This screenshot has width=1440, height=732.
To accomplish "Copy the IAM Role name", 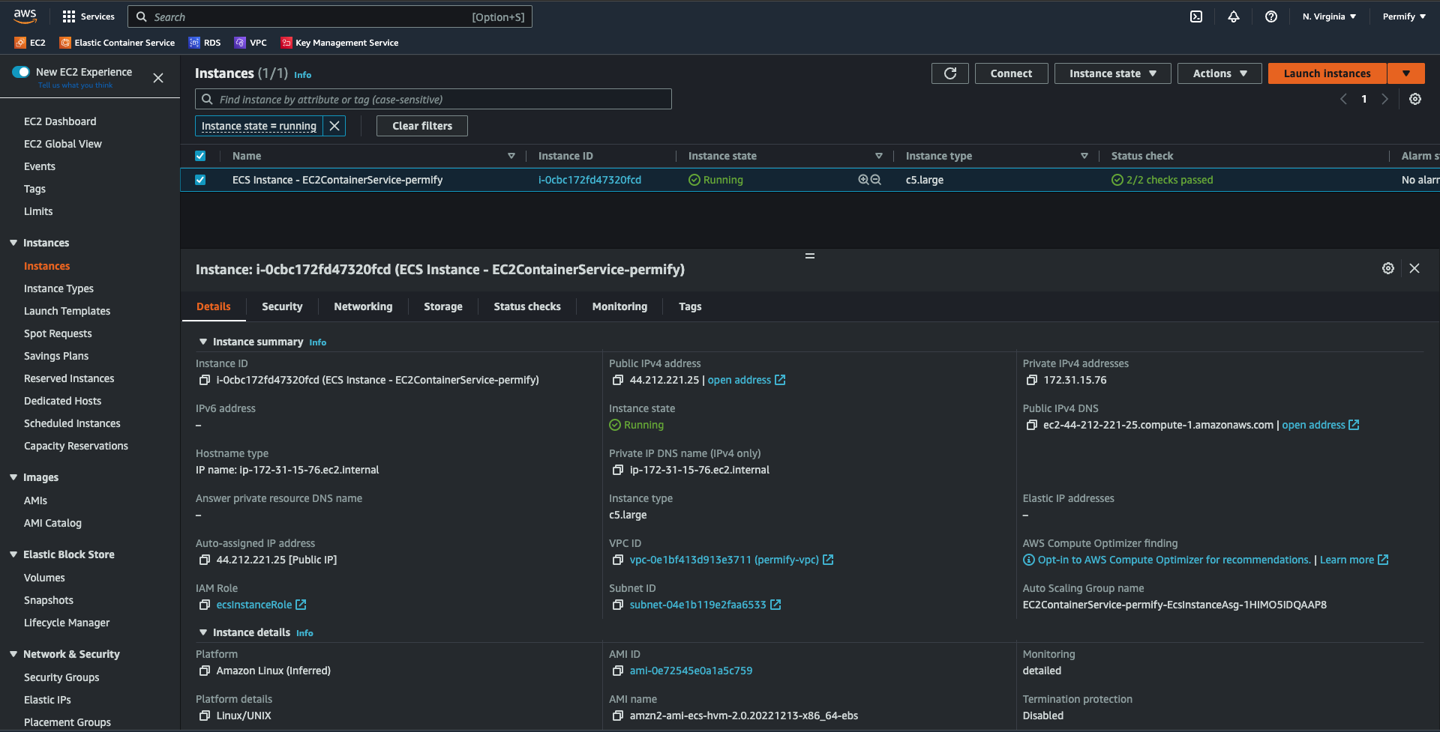I will tap(204, 605).
